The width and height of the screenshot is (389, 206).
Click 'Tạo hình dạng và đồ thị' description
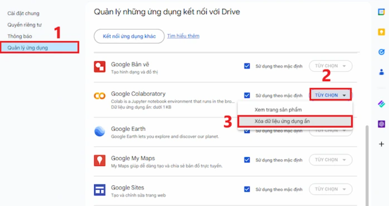(x=134, y=72)
